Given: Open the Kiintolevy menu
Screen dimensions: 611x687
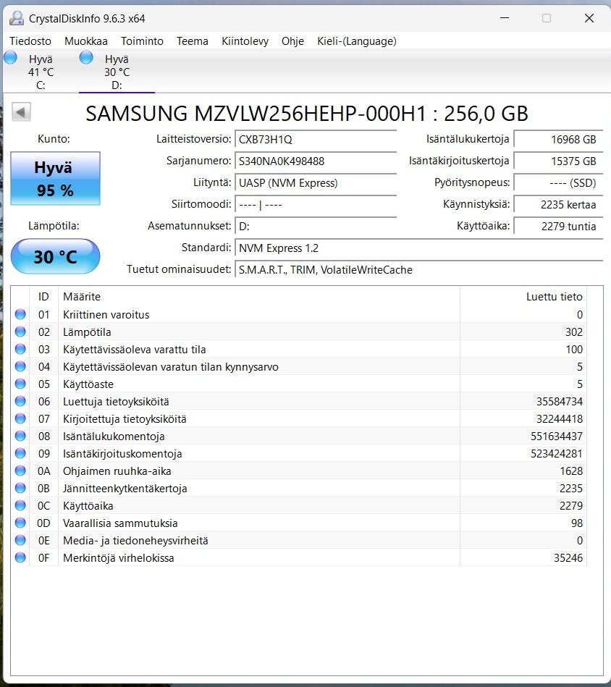Looking at the screenshot, I should tap(245, 41).
